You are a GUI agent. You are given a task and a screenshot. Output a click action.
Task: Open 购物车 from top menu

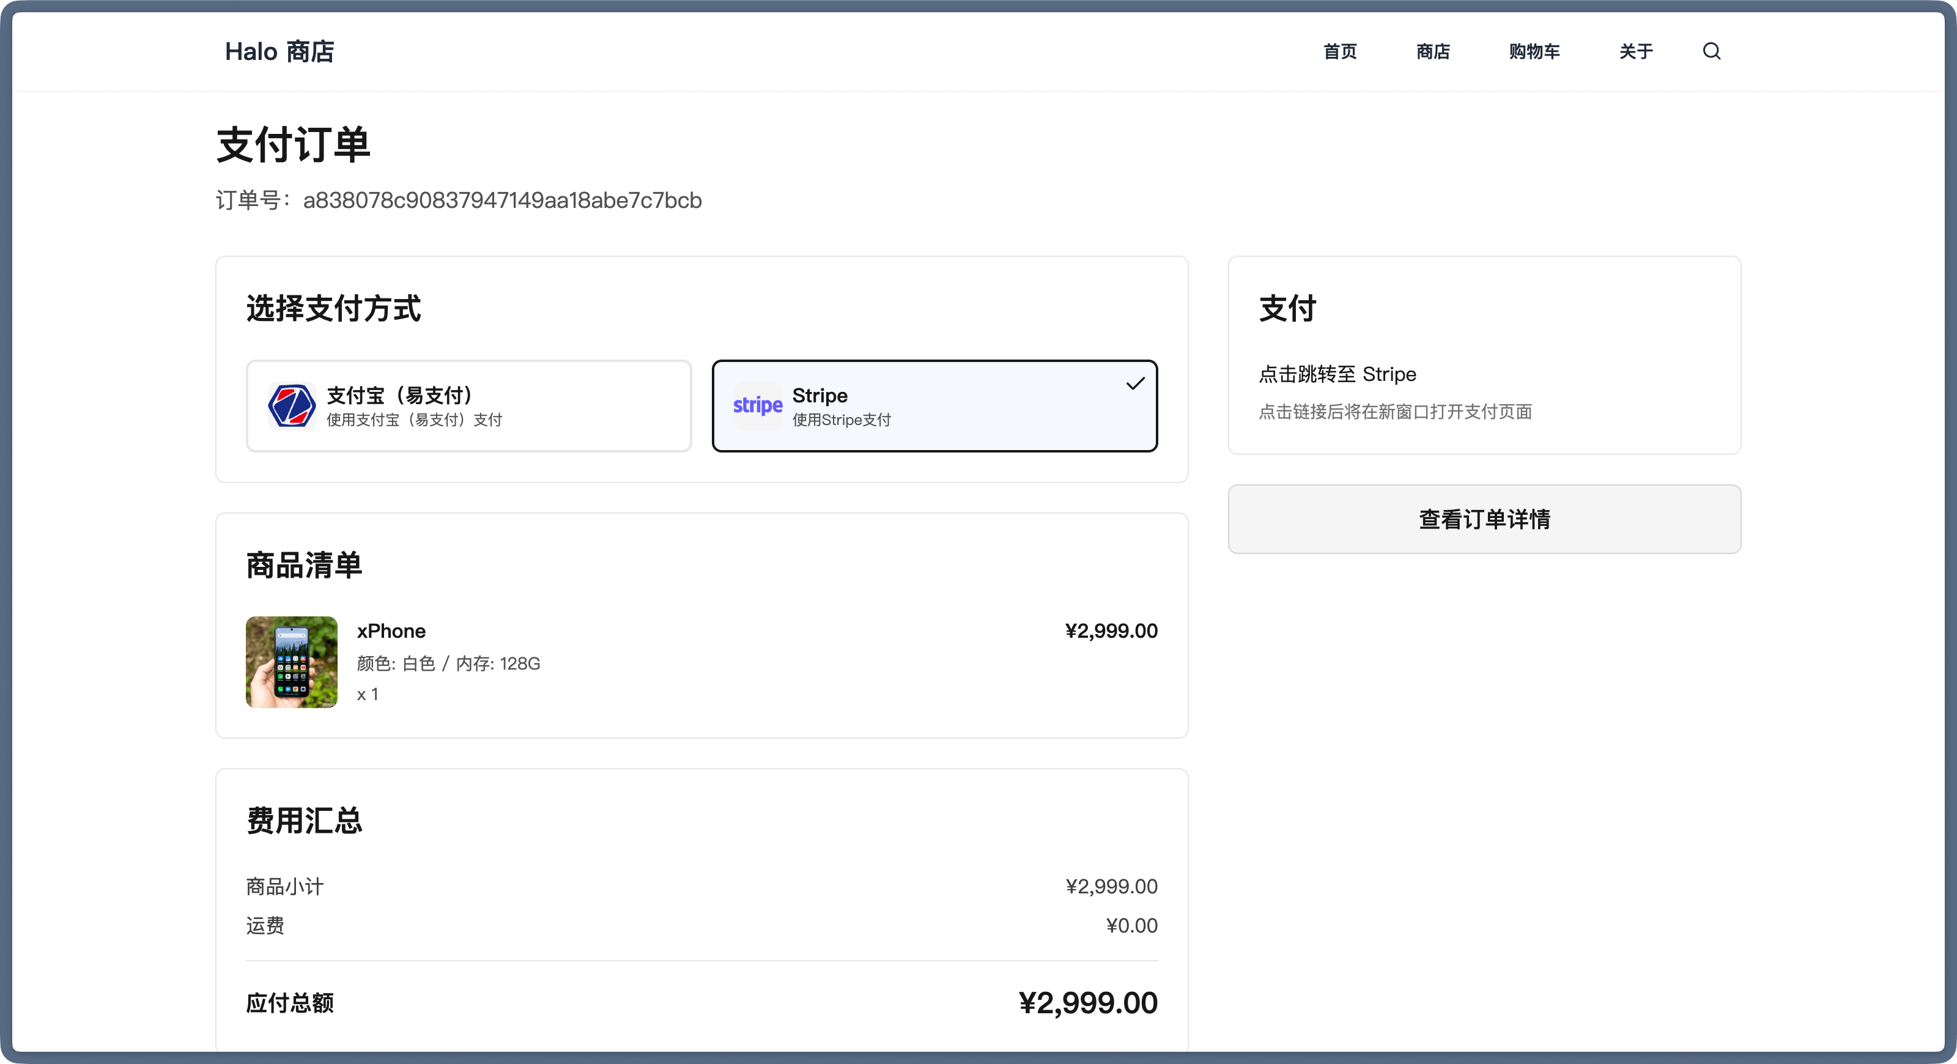click(1534, 51)
